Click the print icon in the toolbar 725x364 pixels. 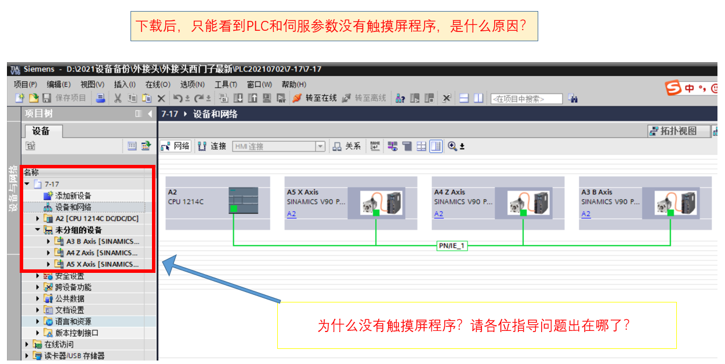coord(100,98)
